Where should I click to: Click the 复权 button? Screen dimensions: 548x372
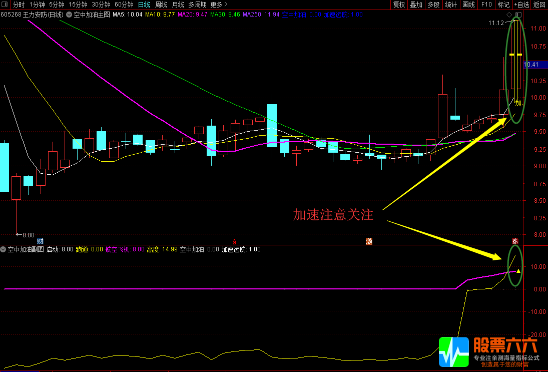point(399,5)
